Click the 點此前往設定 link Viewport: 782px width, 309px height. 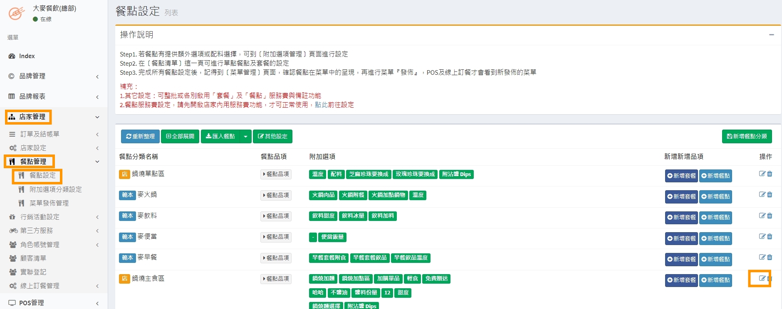click(x=334, y=105)
